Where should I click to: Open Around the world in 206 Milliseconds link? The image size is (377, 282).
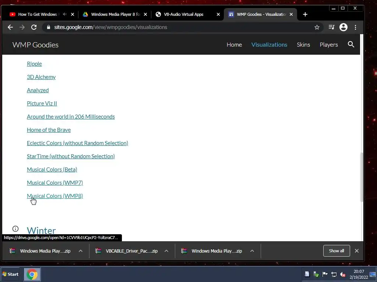click(71, 116)
